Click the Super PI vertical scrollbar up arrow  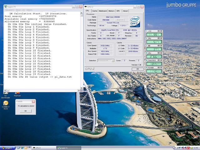(x=82, y=13)
